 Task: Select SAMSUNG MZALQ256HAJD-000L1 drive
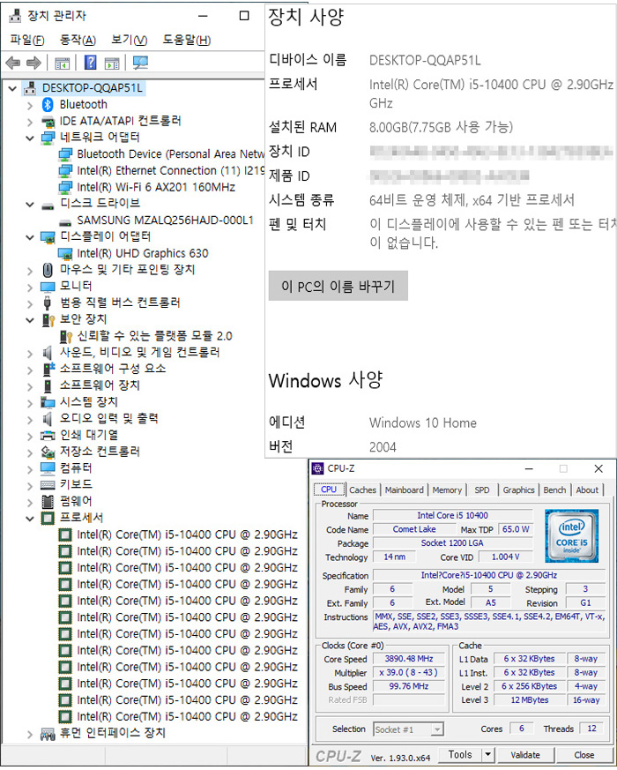pos(166,221)
